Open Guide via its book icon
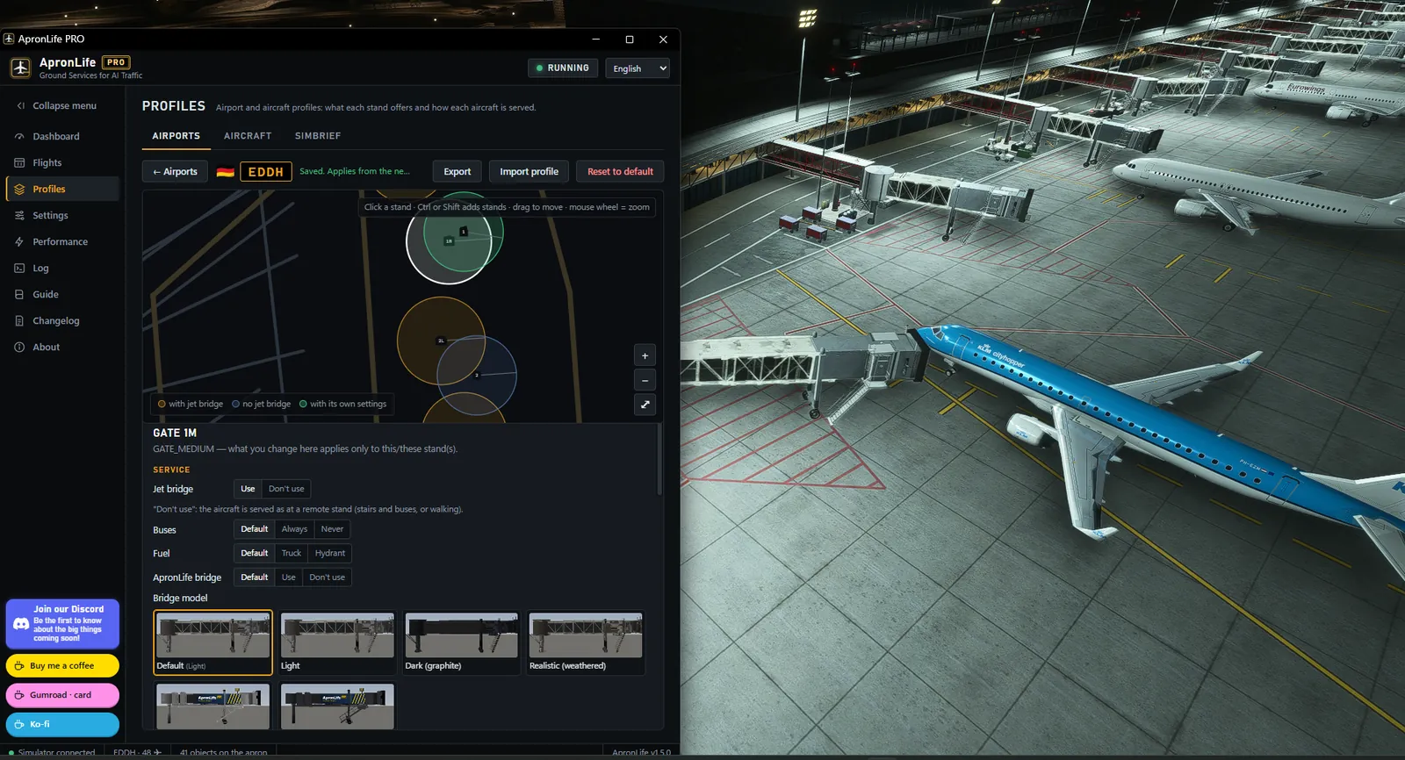Screen dimensions: 1405x760 point(19,295)
